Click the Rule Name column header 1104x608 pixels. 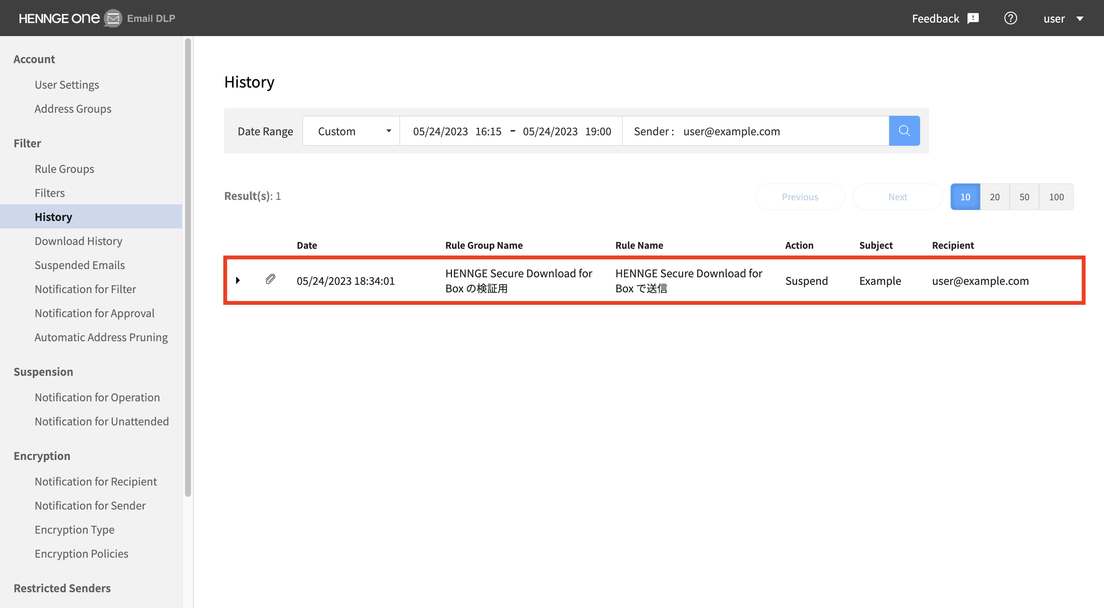639,245
